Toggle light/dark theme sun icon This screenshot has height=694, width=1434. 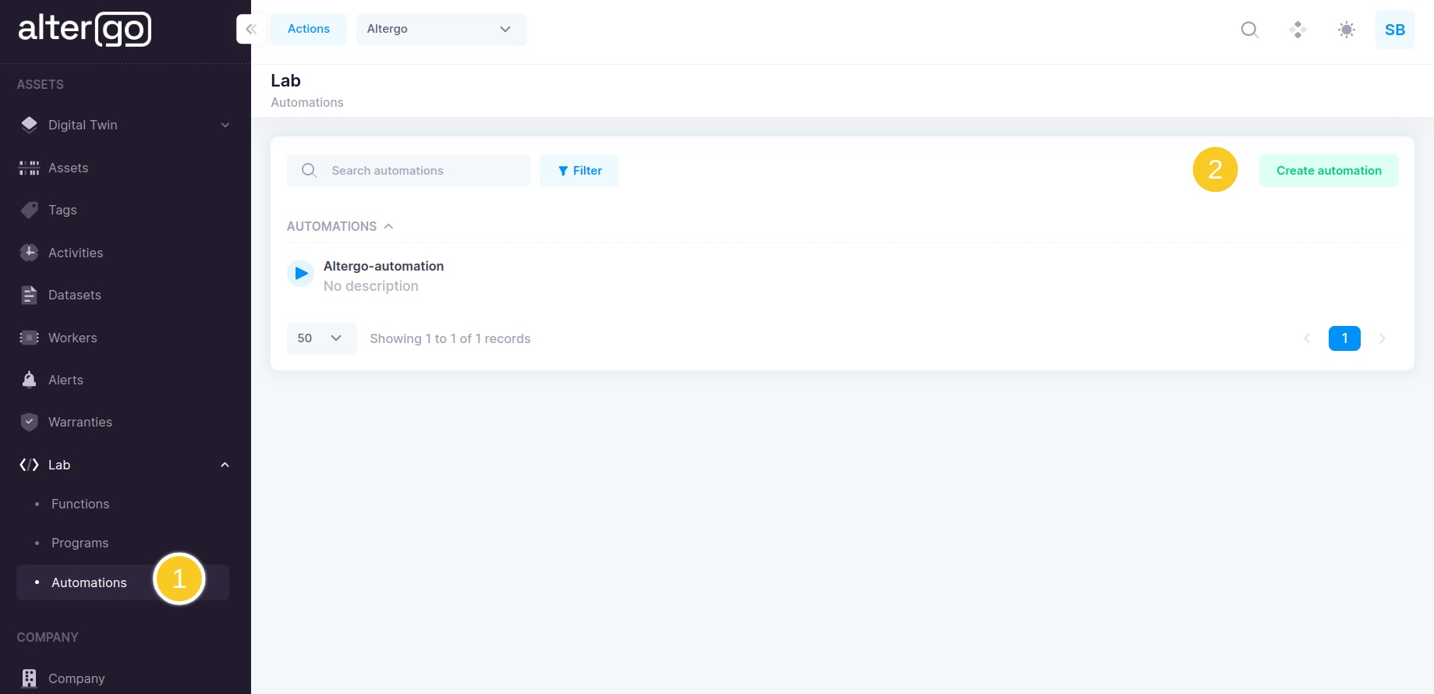1346,30
